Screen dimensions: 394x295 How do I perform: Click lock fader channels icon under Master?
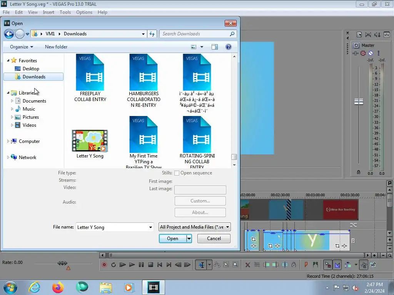click(359, 172)
